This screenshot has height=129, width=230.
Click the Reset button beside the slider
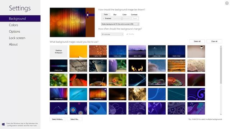[135, 18]
